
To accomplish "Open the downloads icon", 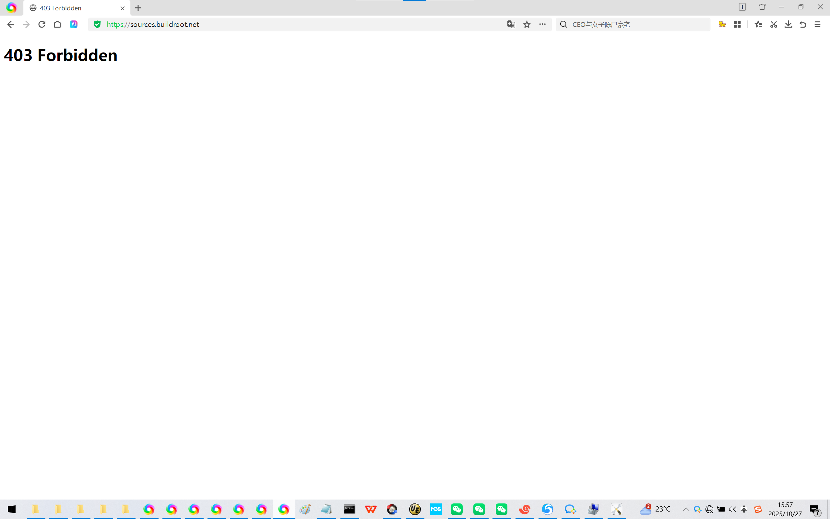I will pyautogui.click(x=788, y=24).
